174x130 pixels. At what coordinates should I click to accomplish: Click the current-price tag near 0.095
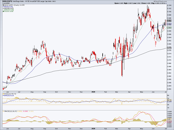[x=169, y=20]
